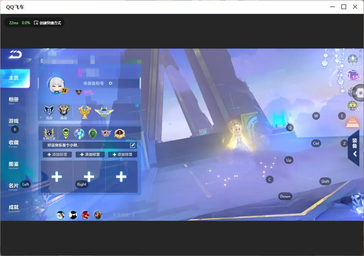
Task: Click the W key overlay
Action: tap(316, 116)
